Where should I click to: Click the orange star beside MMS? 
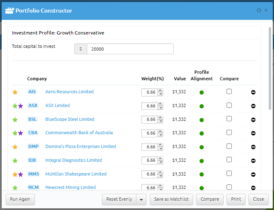pos(15,174)
